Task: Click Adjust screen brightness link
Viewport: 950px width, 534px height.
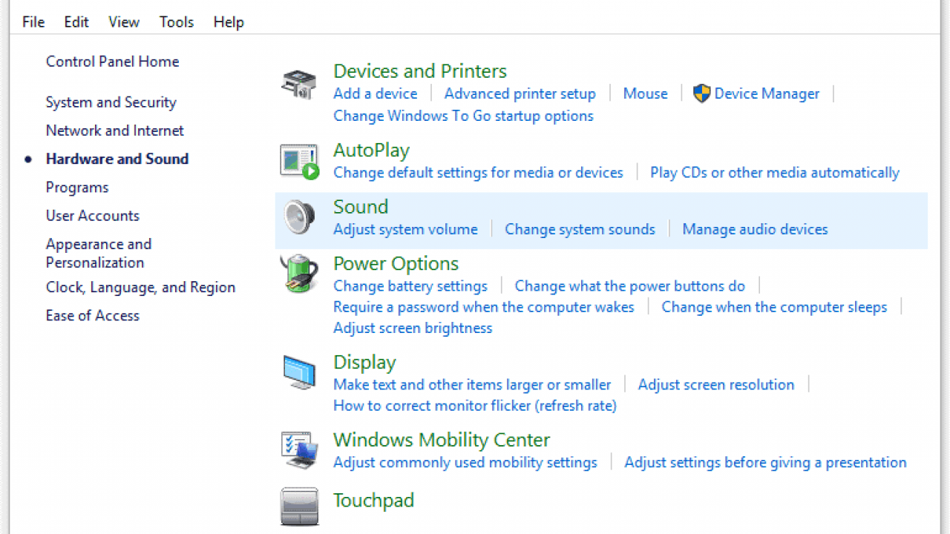Action: pyautogui.click(x=413, y=328)
